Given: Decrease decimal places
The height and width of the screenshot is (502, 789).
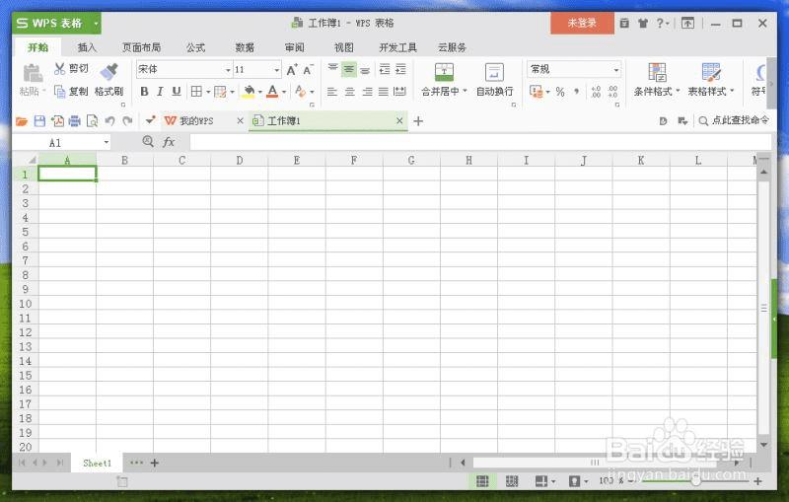Looking at the screenshot, I should point(612,92).
